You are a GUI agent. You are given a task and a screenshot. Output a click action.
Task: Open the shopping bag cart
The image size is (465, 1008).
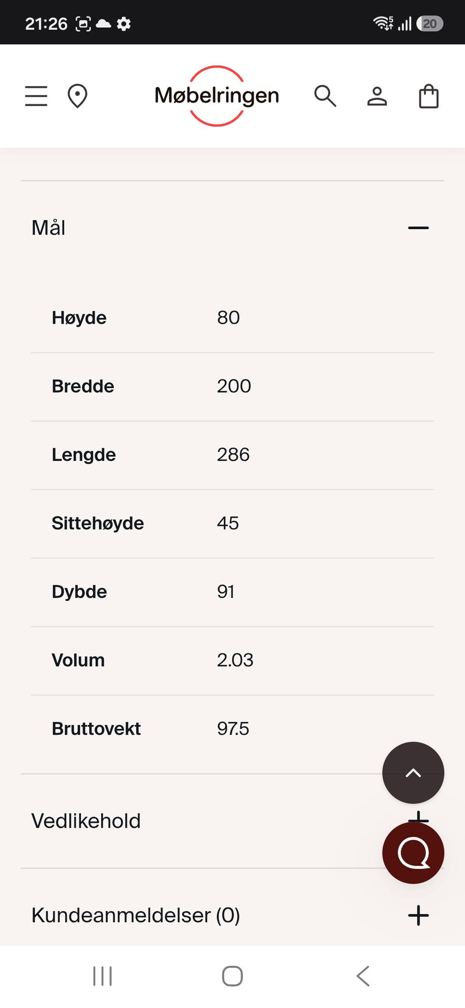[429, 96]
